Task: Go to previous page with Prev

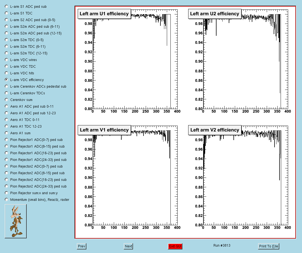Action: [x=82, y=246]
